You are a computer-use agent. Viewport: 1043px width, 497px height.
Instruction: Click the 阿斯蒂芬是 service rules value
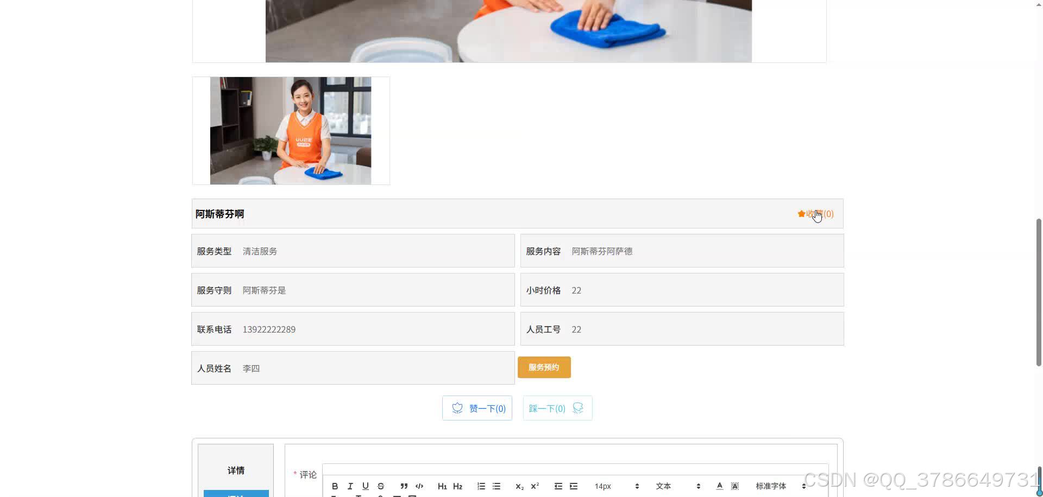(264, 290)
